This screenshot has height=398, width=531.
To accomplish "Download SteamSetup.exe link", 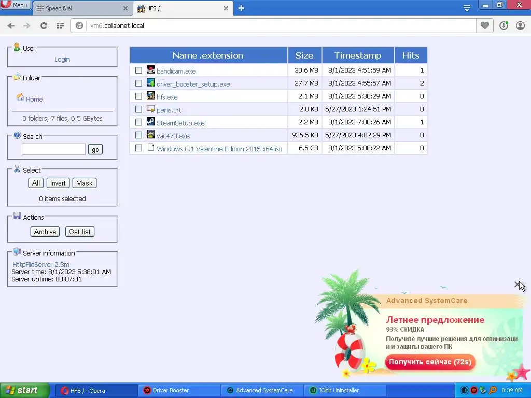I will (180, 123).
